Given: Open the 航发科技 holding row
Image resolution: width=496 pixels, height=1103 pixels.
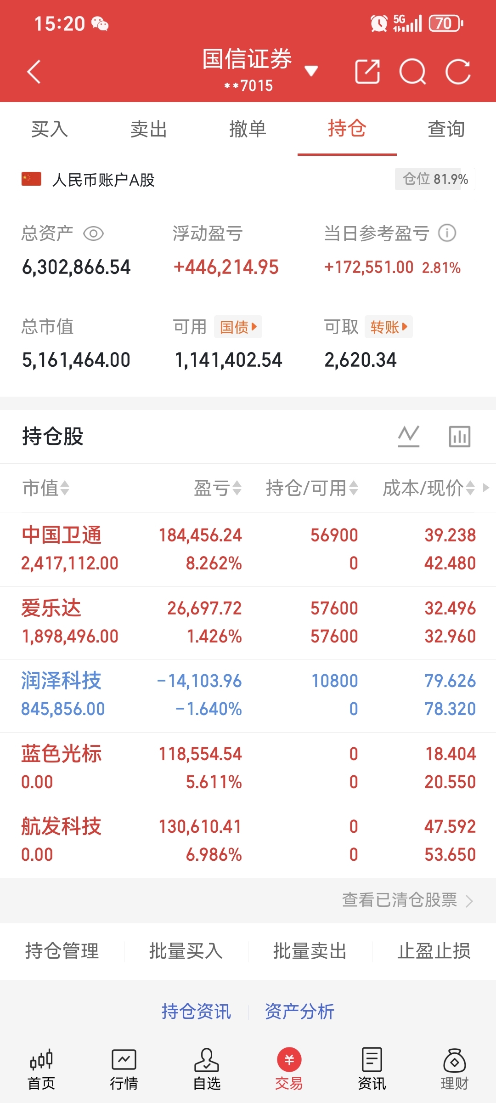Looking at the screenshot, I should tap(248, 841).
